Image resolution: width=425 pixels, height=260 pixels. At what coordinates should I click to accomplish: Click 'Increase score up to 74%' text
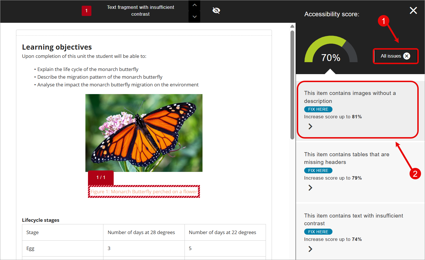pyautogui.click(x=333, y=239)
